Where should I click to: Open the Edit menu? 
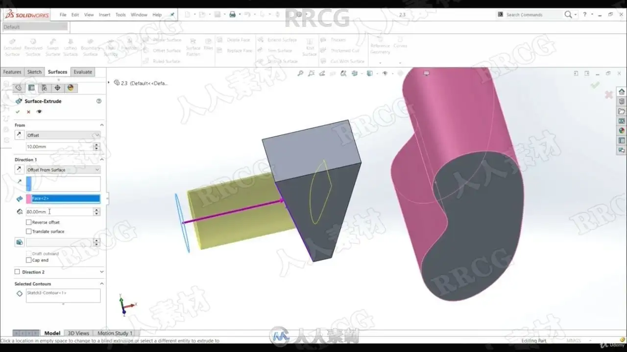click(75, 15)
